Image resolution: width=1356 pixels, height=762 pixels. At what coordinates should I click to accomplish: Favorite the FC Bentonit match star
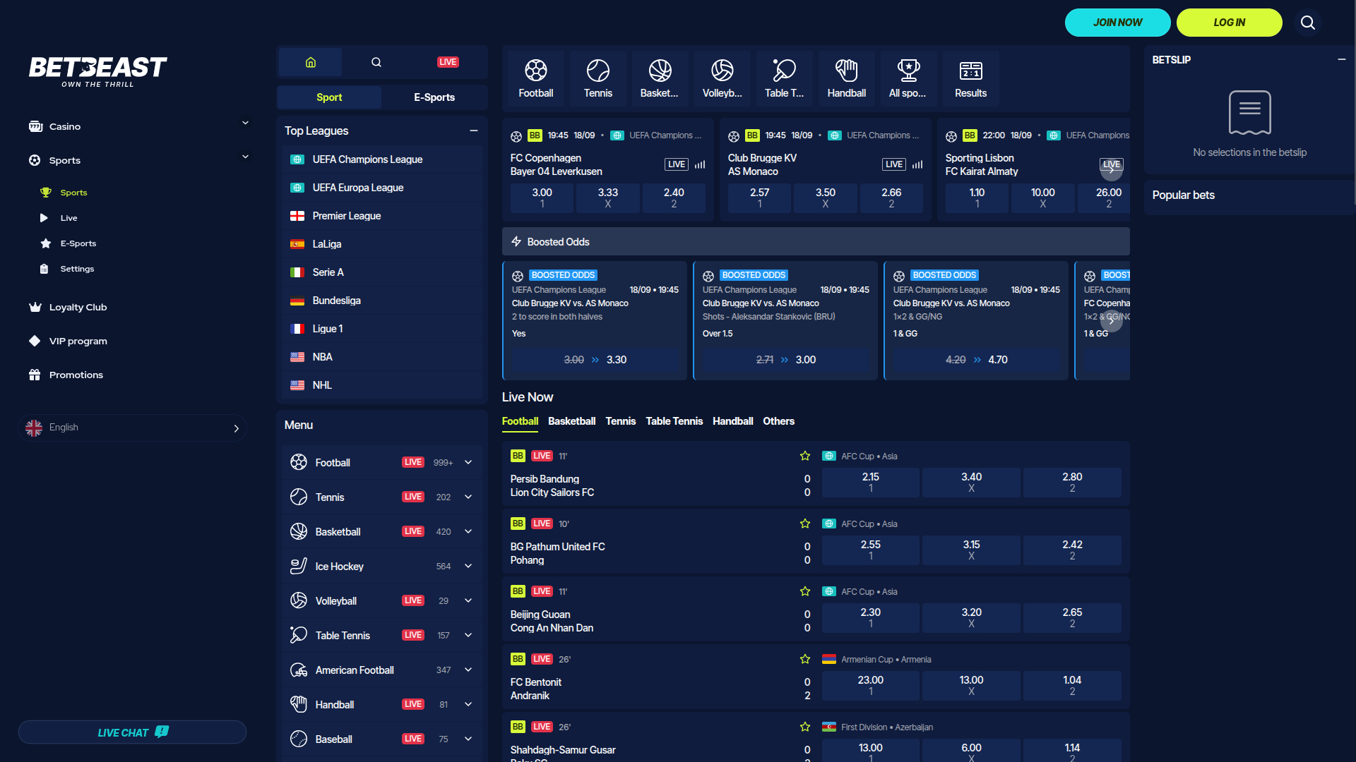pyautogui.click(x=804, y=659)
